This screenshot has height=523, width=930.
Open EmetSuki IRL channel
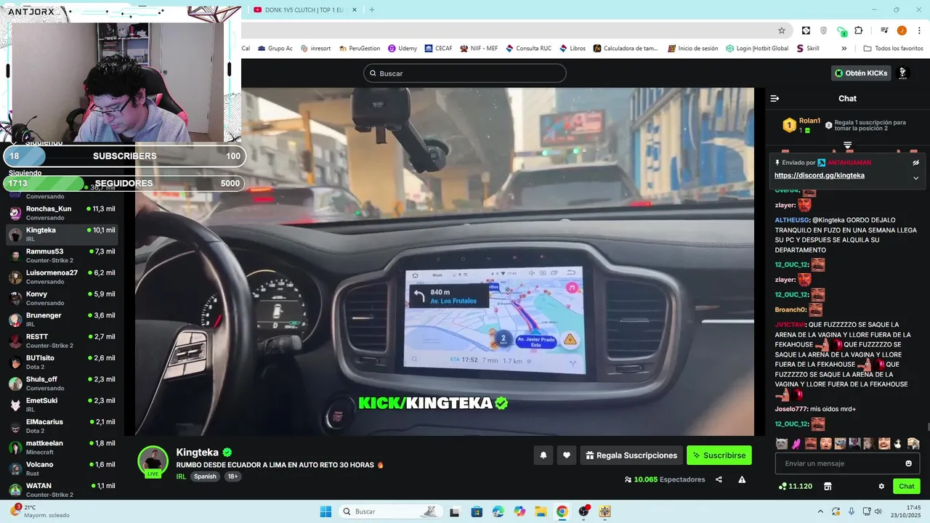(62, 405)
